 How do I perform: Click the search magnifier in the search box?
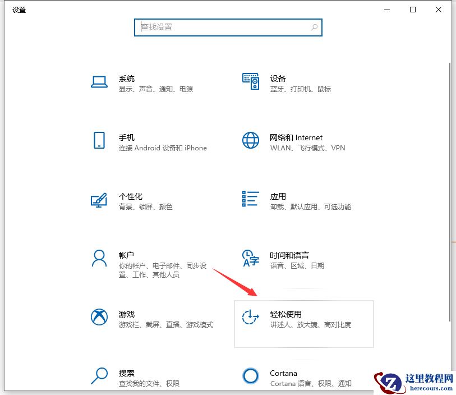coord(314,27)
